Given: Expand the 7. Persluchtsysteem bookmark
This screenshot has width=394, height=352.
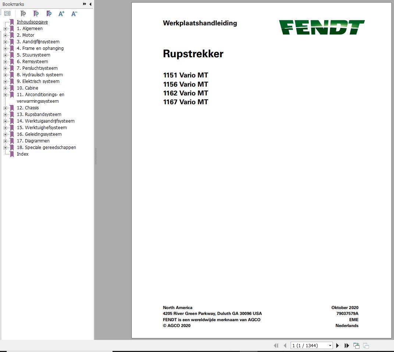Looking at the screenshot, I should pos(5,68).
